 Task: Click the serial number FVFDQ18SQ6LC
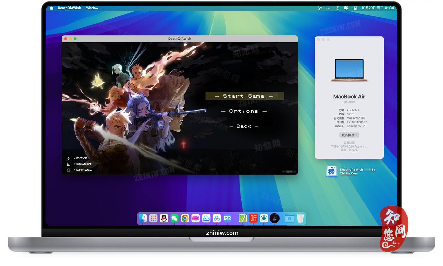coord(357,122)
